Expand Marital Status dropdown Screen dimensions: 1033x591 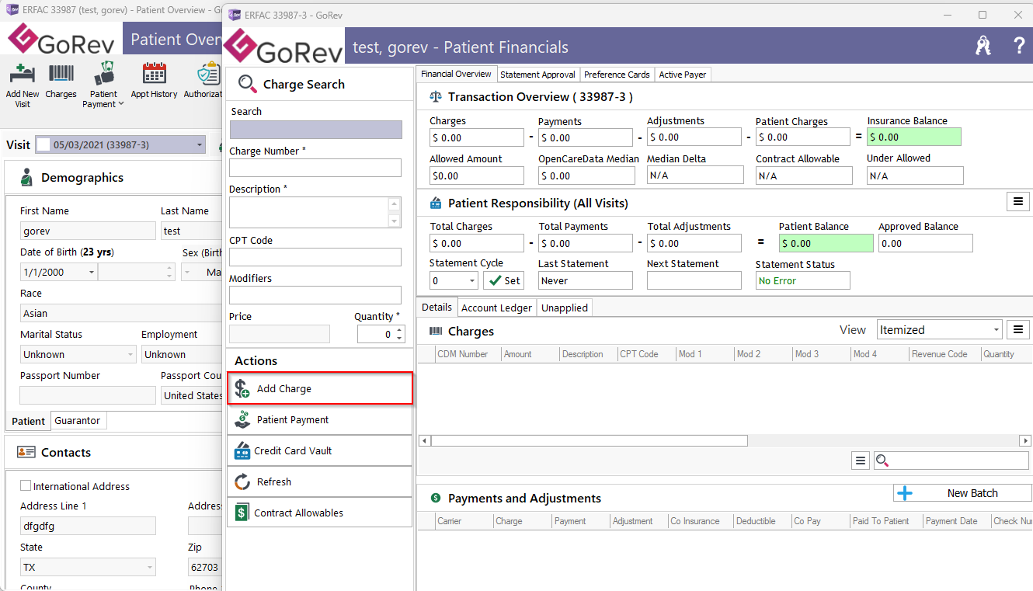pos(130,354)
